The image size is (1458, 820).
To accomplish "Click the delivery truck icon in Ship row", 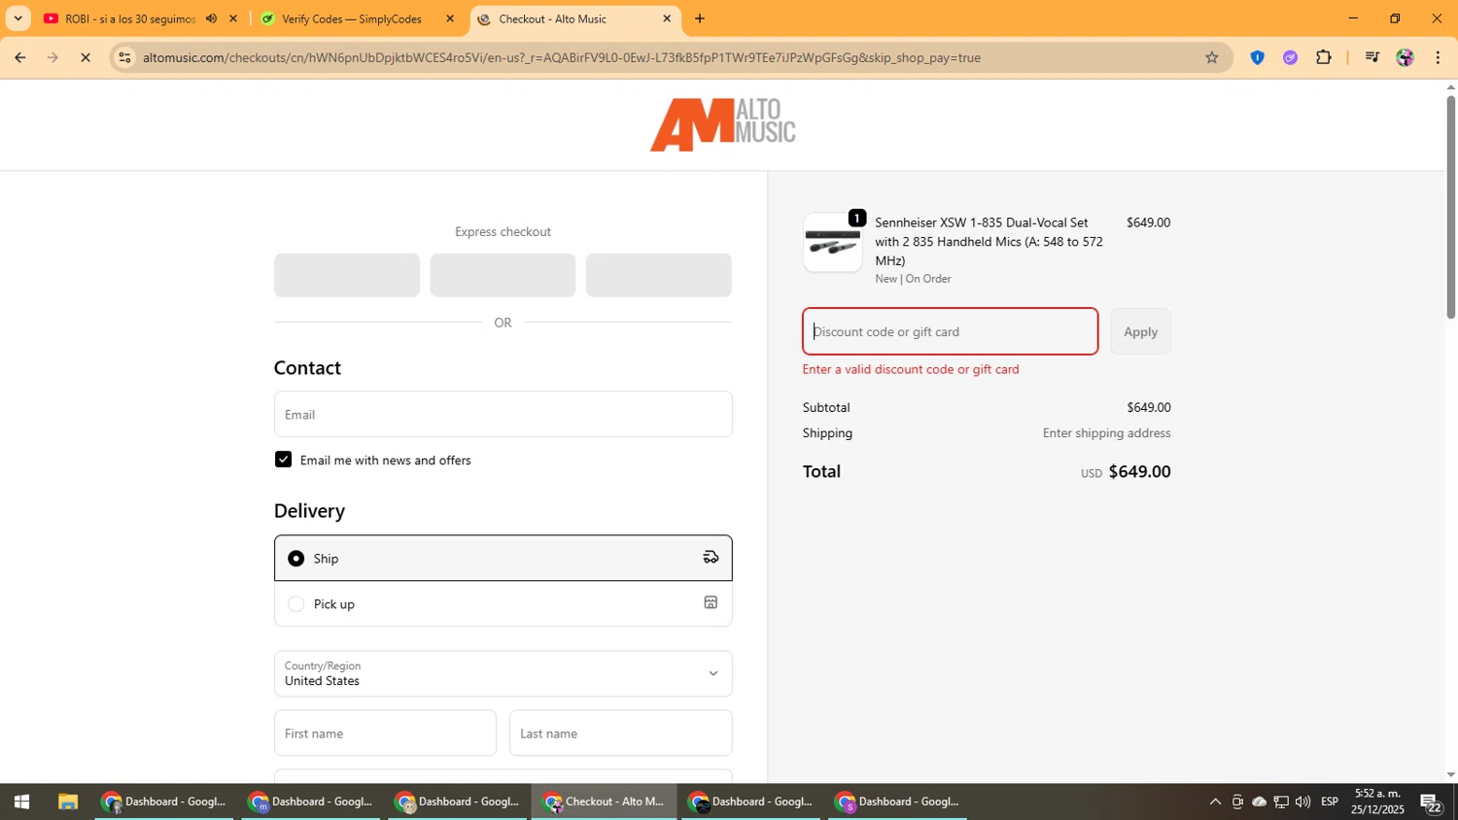I will pyautogui.click(x=711, y=558).
